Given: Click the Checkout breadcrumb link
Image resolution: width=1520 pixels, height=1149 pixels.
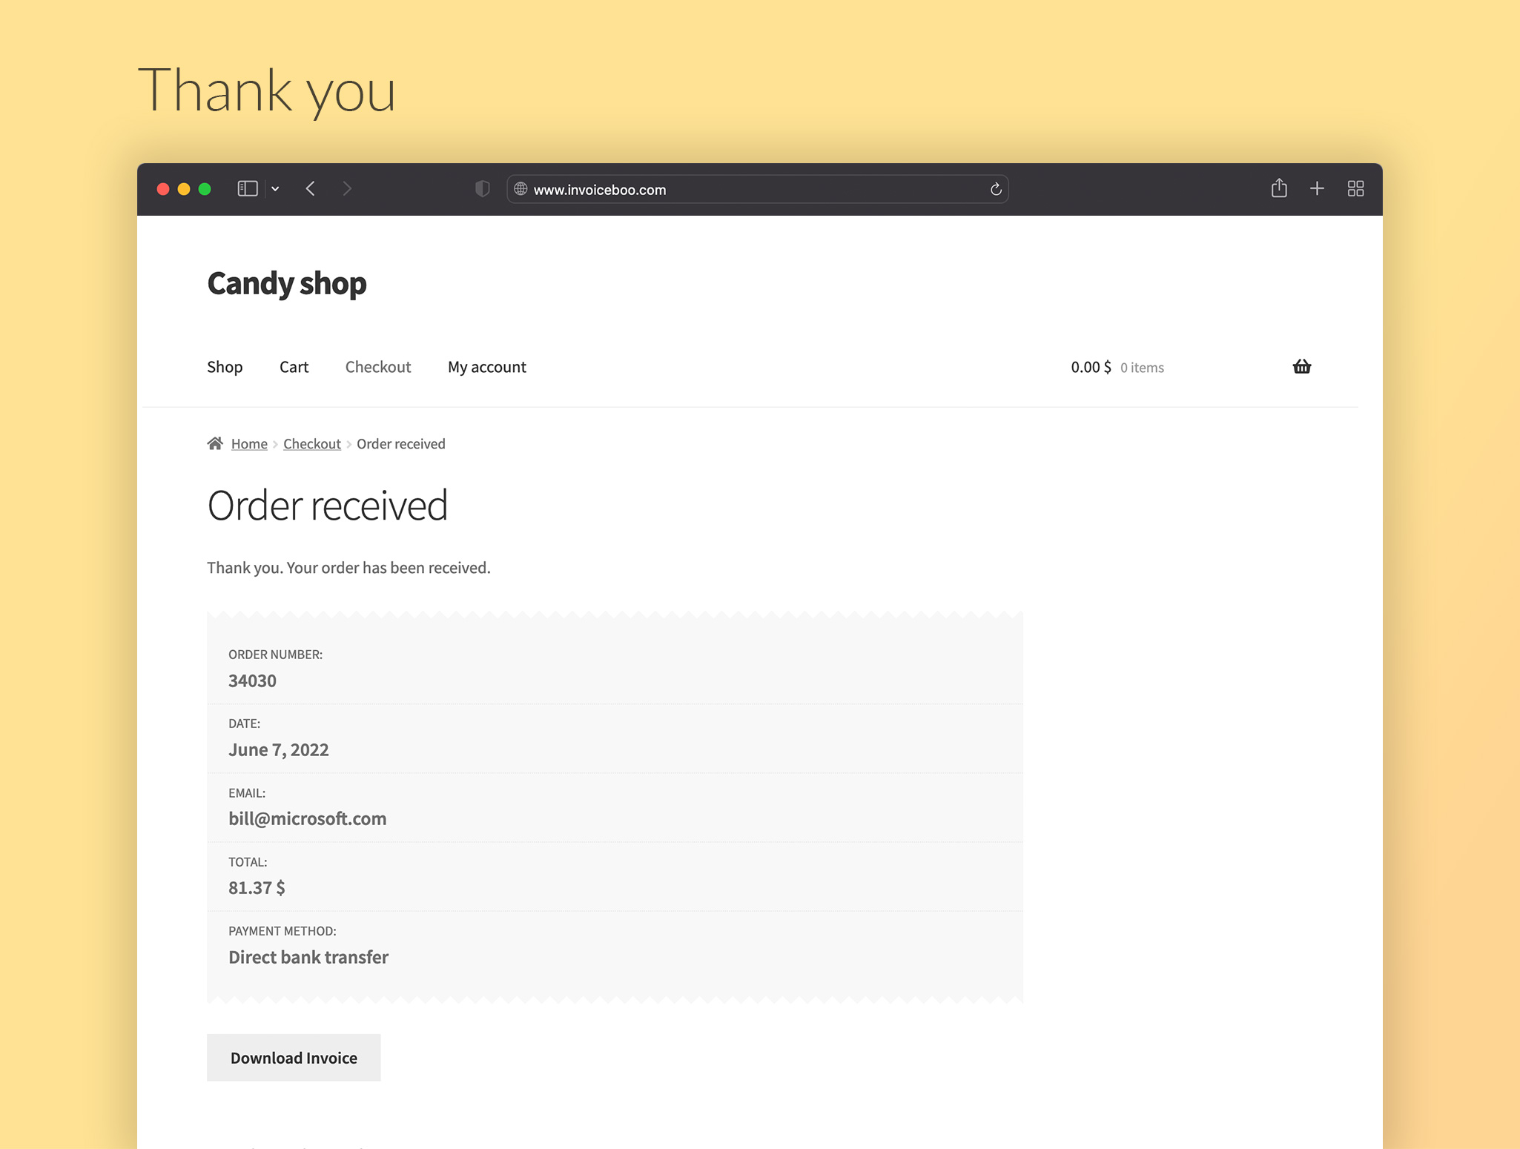Looking at the screenshot, I should 311,444.
